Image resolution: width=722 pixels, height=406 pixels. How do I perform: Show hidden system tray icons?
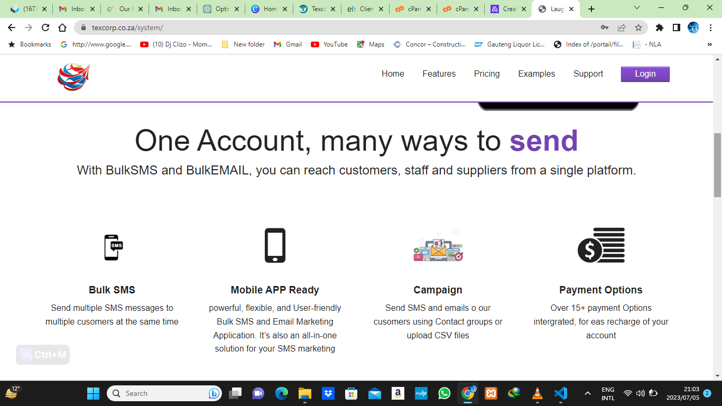[x=587, y=393]
